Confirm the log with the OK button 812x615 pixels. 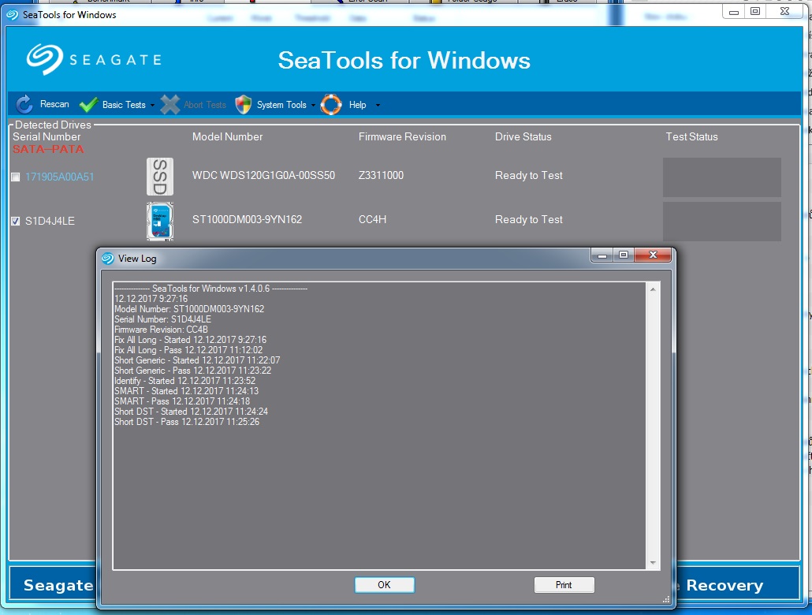384,585
